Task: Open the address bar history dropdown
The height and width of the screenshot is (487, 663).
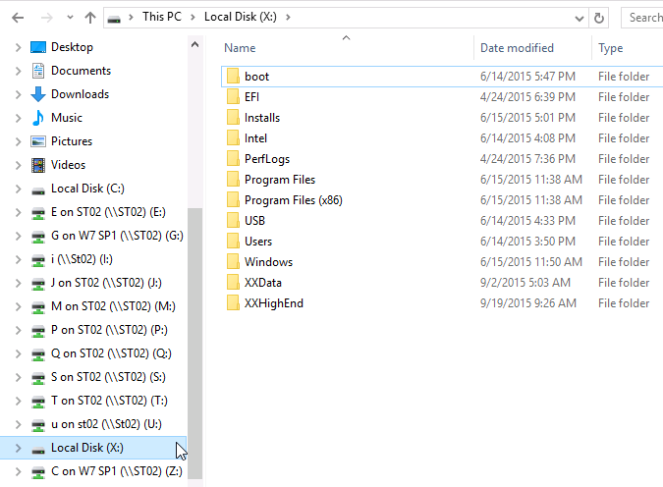Action: (x=580, y=19)
